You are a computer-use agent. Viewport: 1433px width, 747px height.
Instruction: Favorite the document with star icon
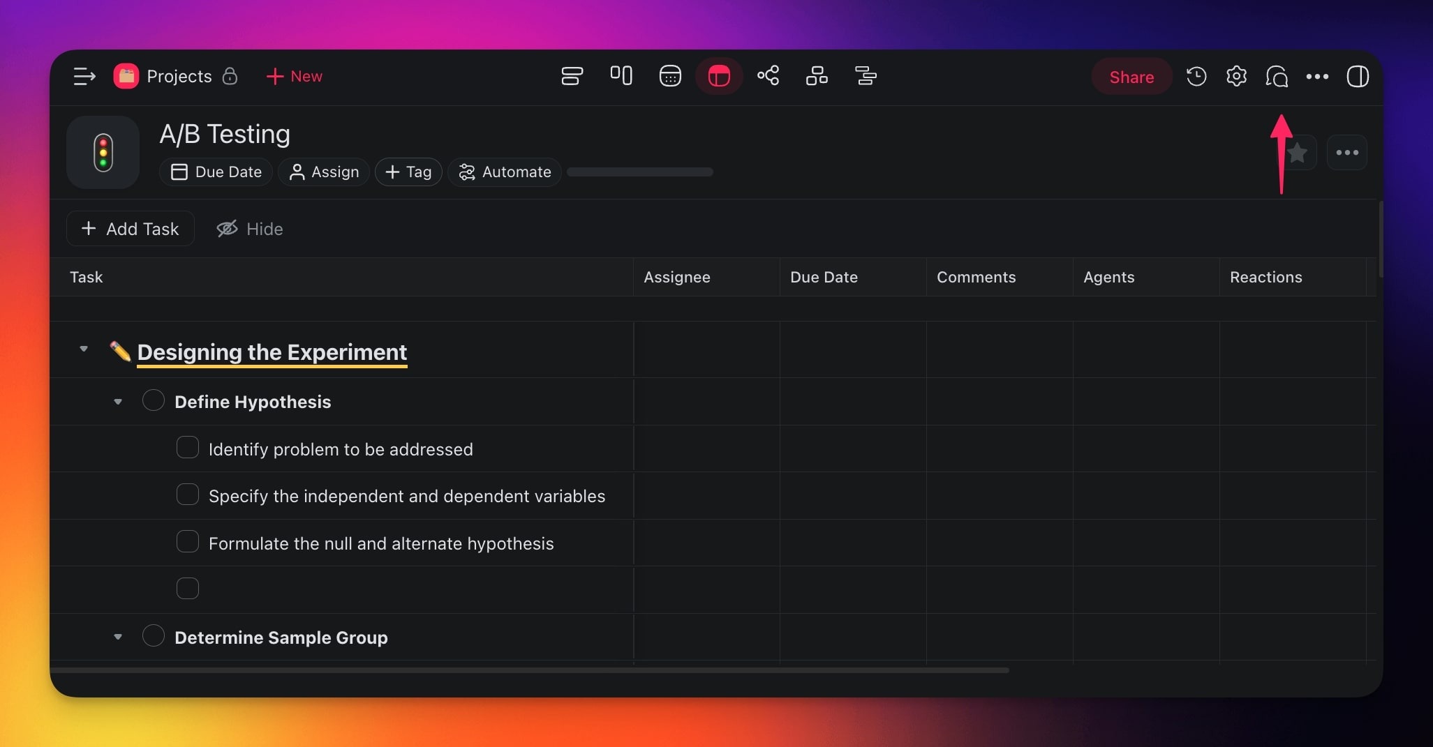click(1298, 152)
